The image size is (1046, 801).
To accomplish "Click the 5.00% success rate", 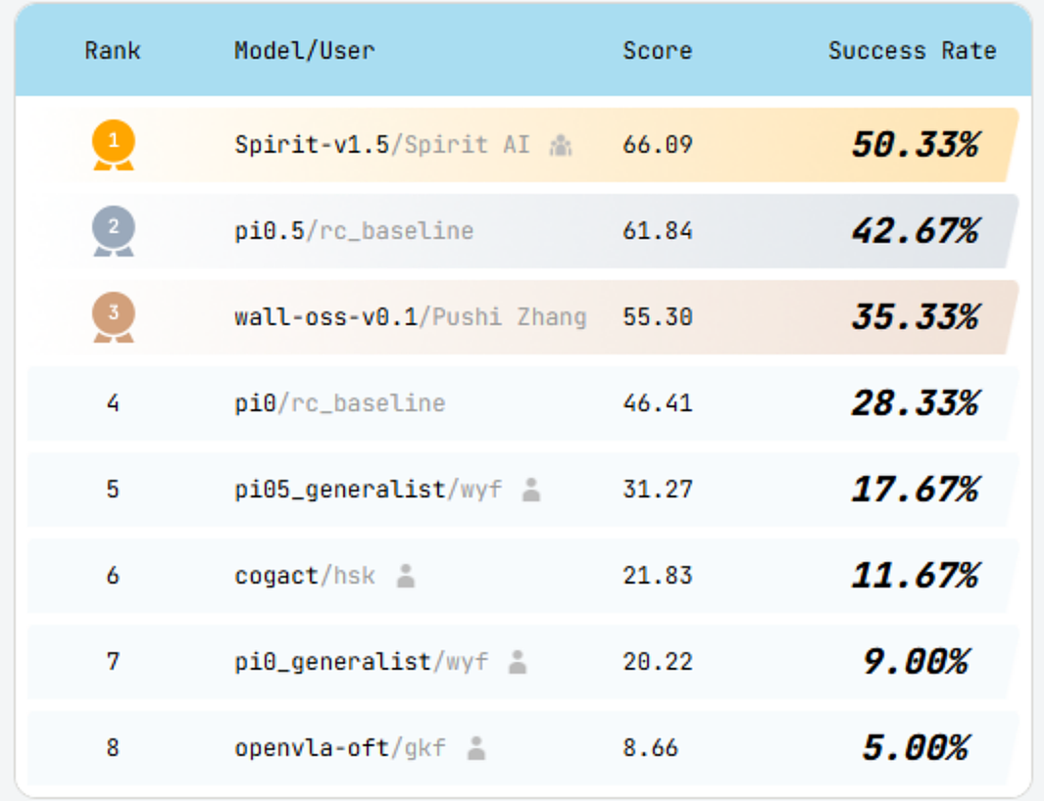I will pyautogui.click(x=916, y=748).
